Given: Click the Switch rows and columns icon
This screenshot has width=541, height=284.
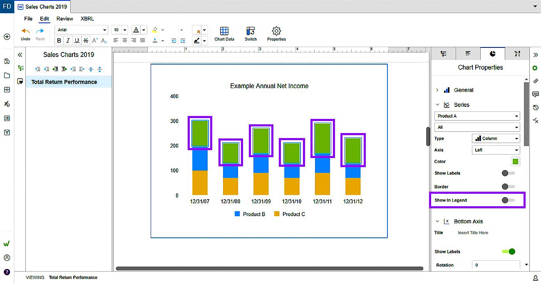Looking at the screenshot, I should tap(251, 34).
